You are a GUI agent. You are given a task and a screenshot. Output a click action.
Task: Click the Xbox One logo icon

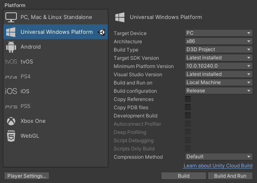click(11, 121)
